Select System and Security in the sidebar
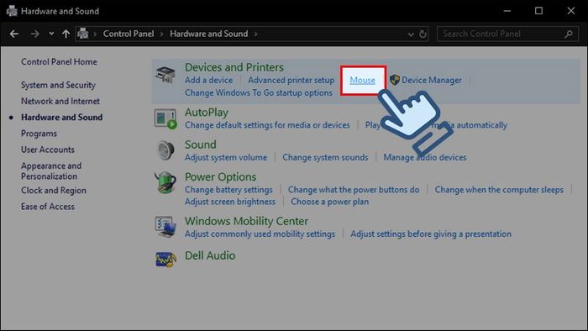The height and width of the screenshot is (331, 588). click(x=58, y=85)
